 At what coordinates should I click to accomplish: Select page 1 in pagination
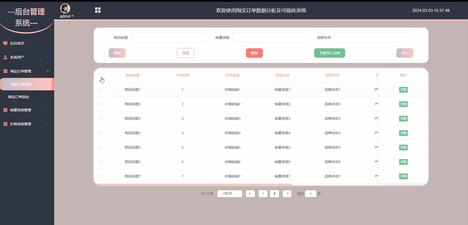[x=263, y=194]
